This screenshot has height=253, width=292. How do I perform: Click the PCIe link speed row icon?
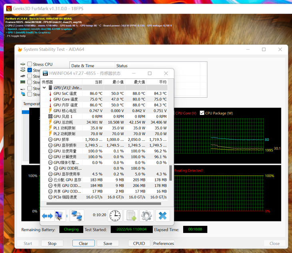click(x=50, y=197)
